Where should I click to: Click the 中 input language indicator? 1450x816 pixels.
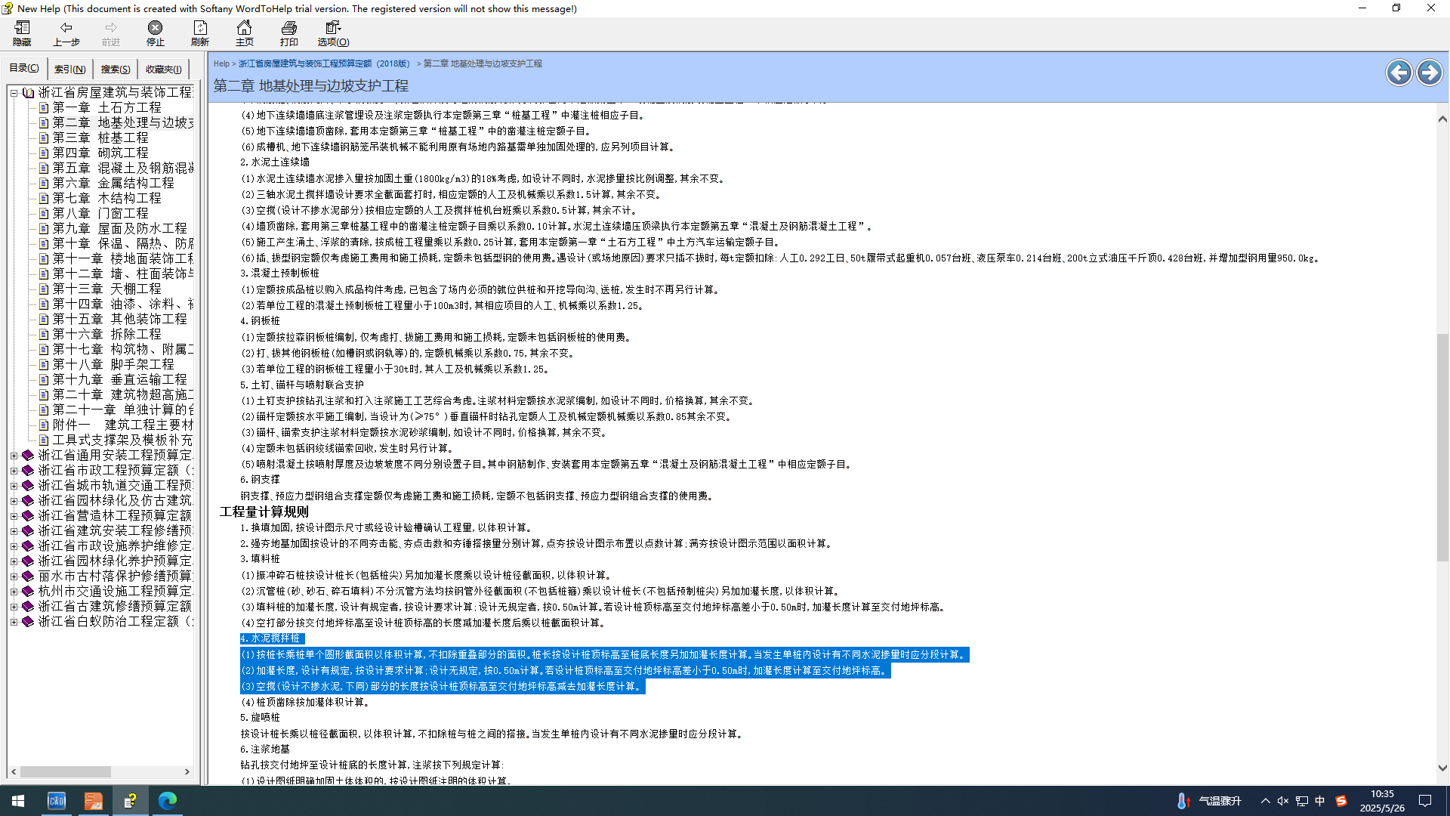(1320, 801)
